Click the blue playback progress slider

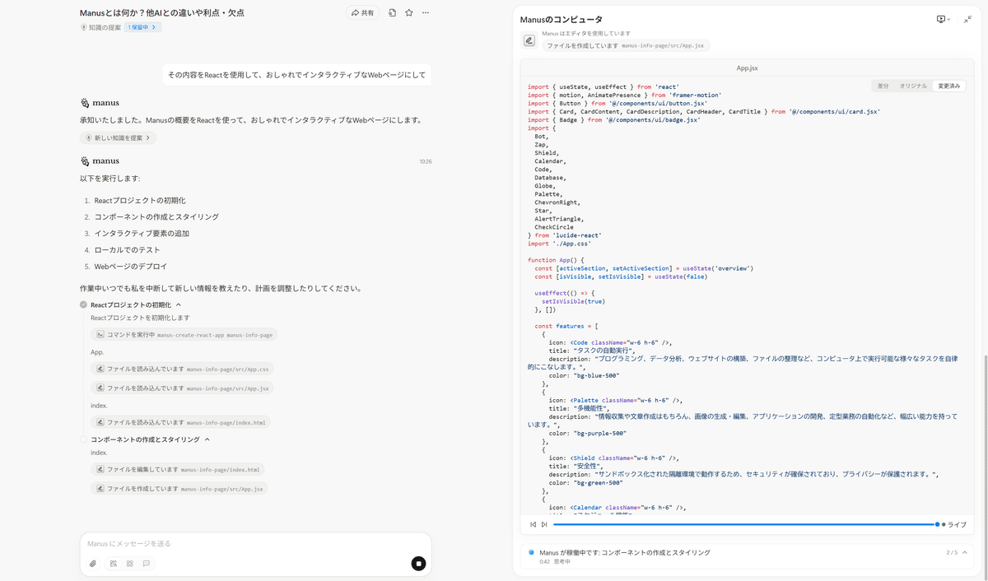[745, 524]
